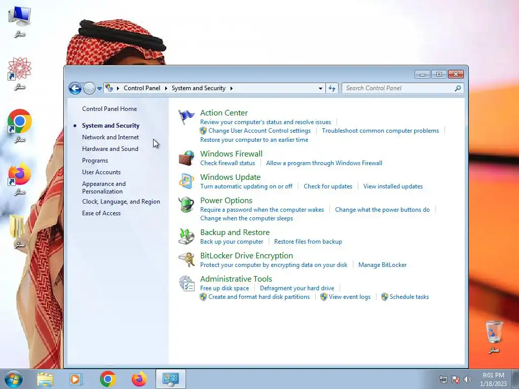This screenshot has width=519, height=389.
Task: Select the Recycle Bin desktop icon
Action: pyautogui.click(x=494, y=336)
